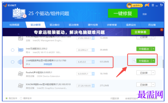The width and height of the screenshot is (168, 103).
Task: Click the green 一键修复 button
Action: 123,13
